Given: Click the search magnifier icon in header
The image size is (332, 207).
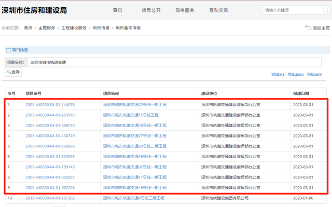Looking at the screenshot, I should 325,10.
